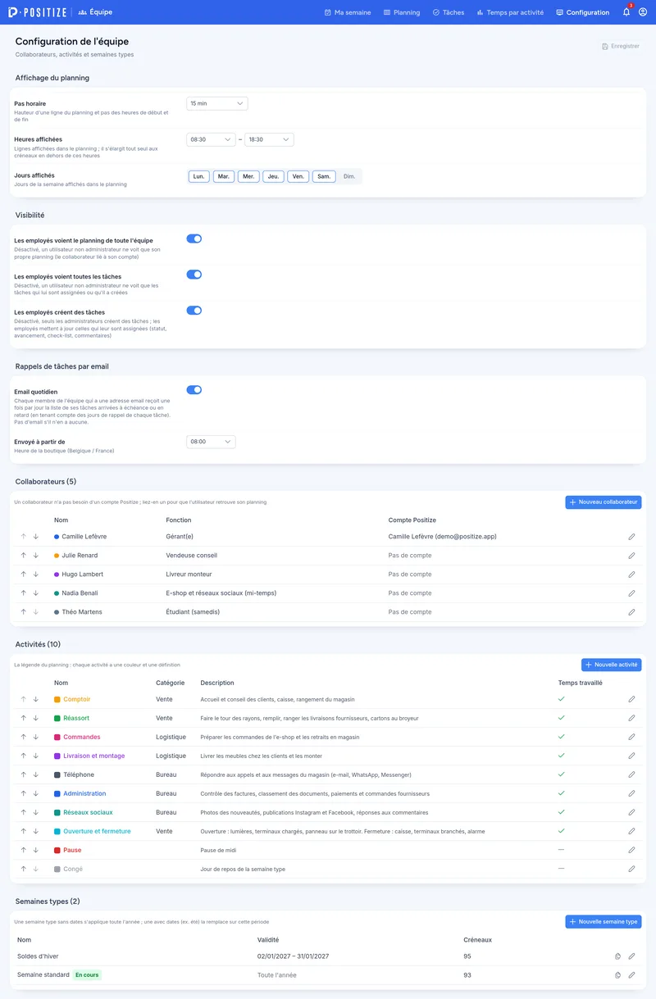656x999 pixels.
Task: Add a new collaborator
Action: pos(604,502)
